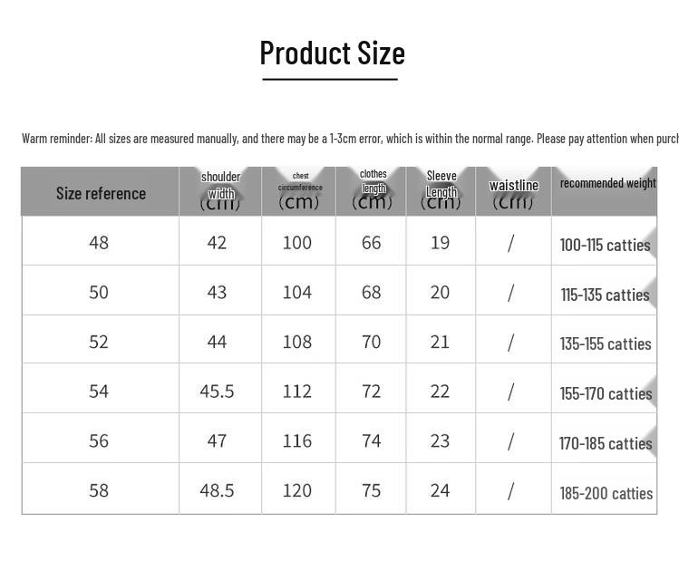Select the Sleeve Length column header
The width and height of the screenshot is (679, 561).
[441, 190]
